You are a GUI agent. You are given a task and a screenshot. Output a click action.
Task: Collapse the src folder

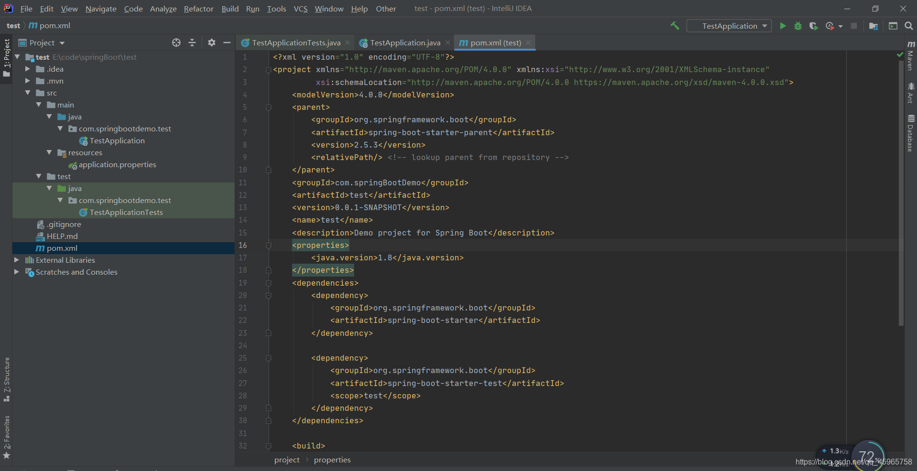(28, 93)
